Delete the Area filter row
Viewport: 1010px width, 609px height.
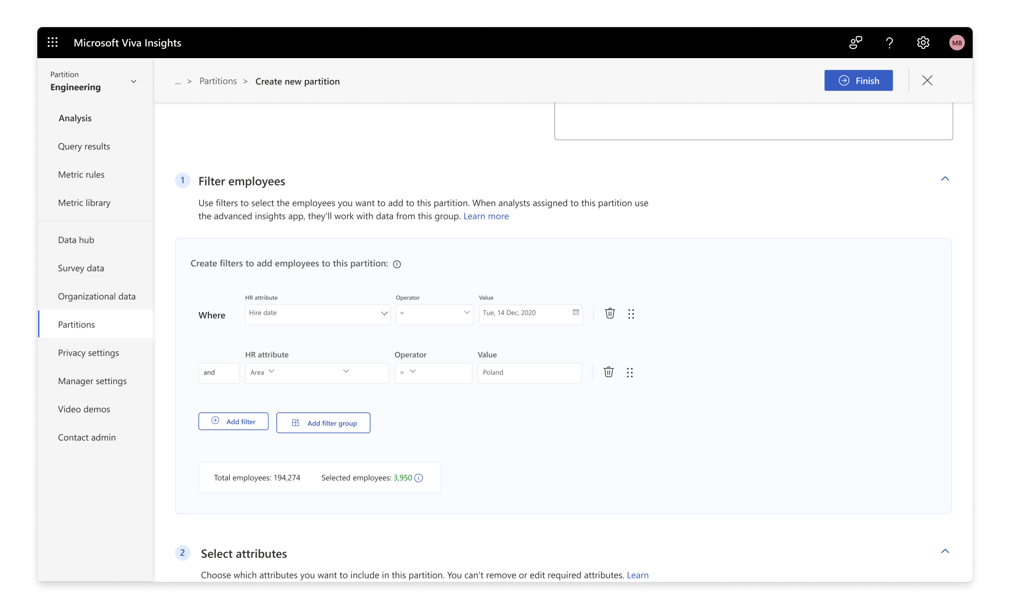pyautogui.click(x=608, y=372)
